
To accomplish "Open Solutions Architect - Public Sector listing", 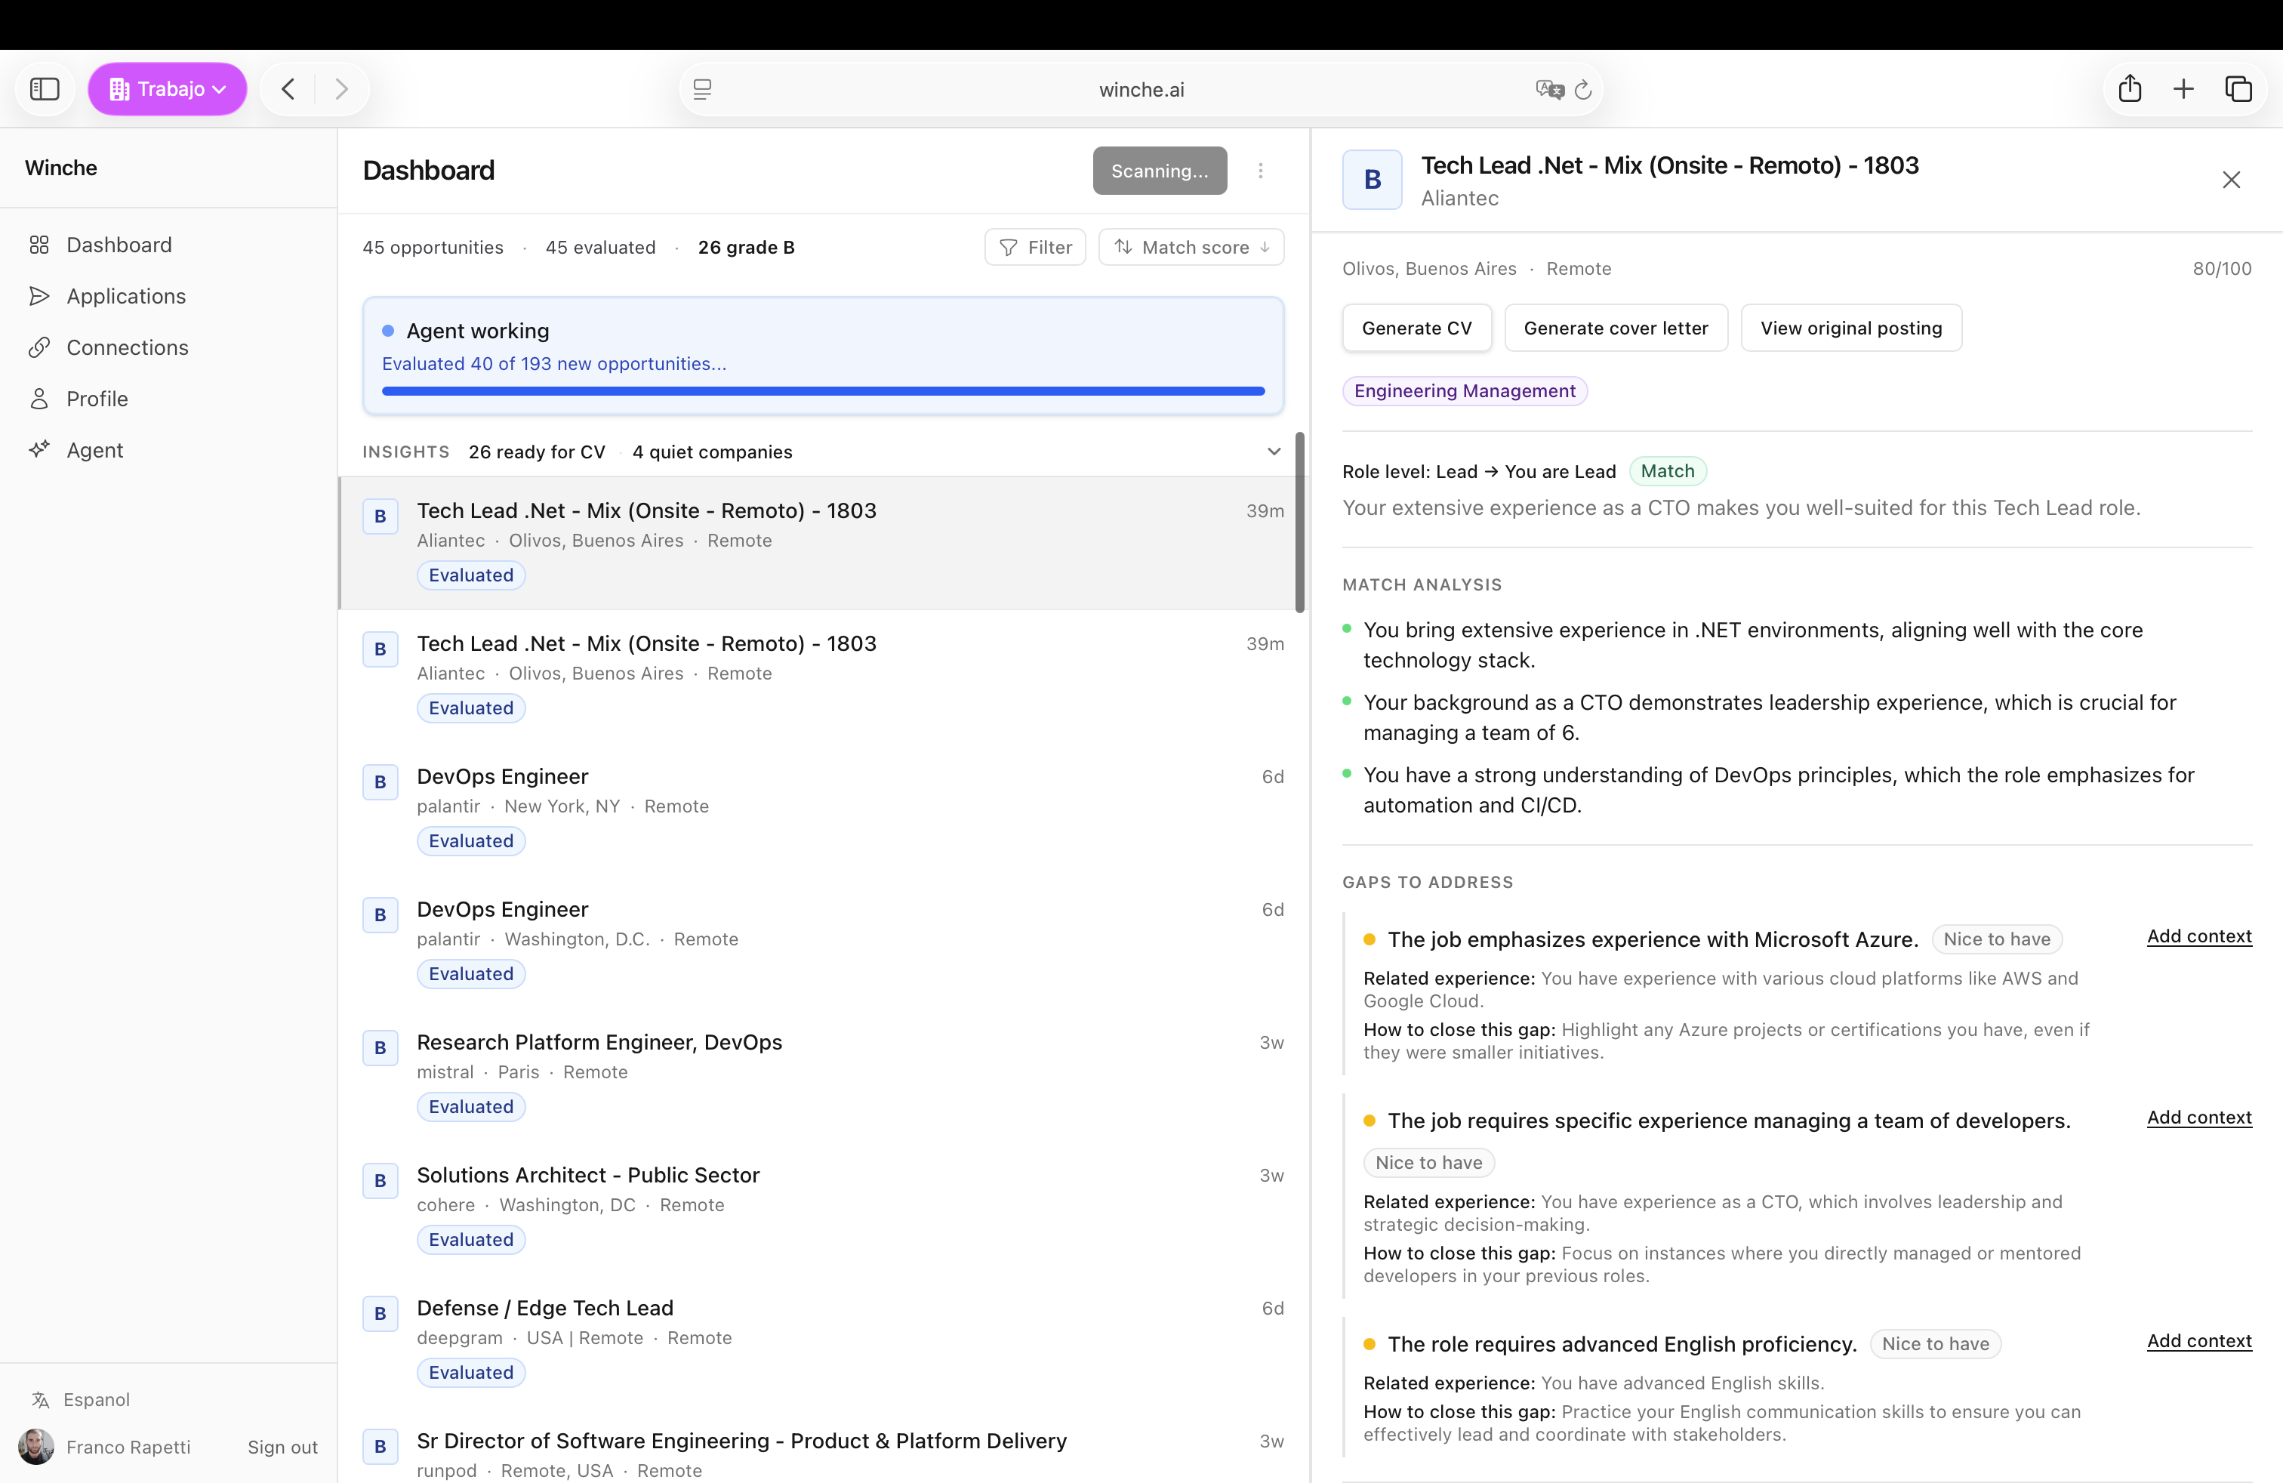I will point(823,1207).
